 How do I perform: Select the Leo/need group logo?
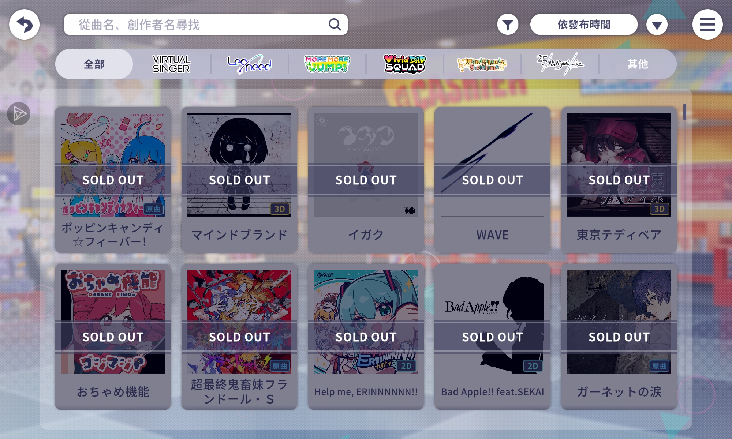[249, 64]
